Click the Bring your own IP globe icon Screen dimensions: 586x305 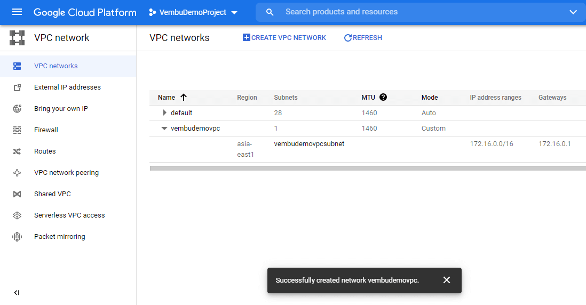17,109
